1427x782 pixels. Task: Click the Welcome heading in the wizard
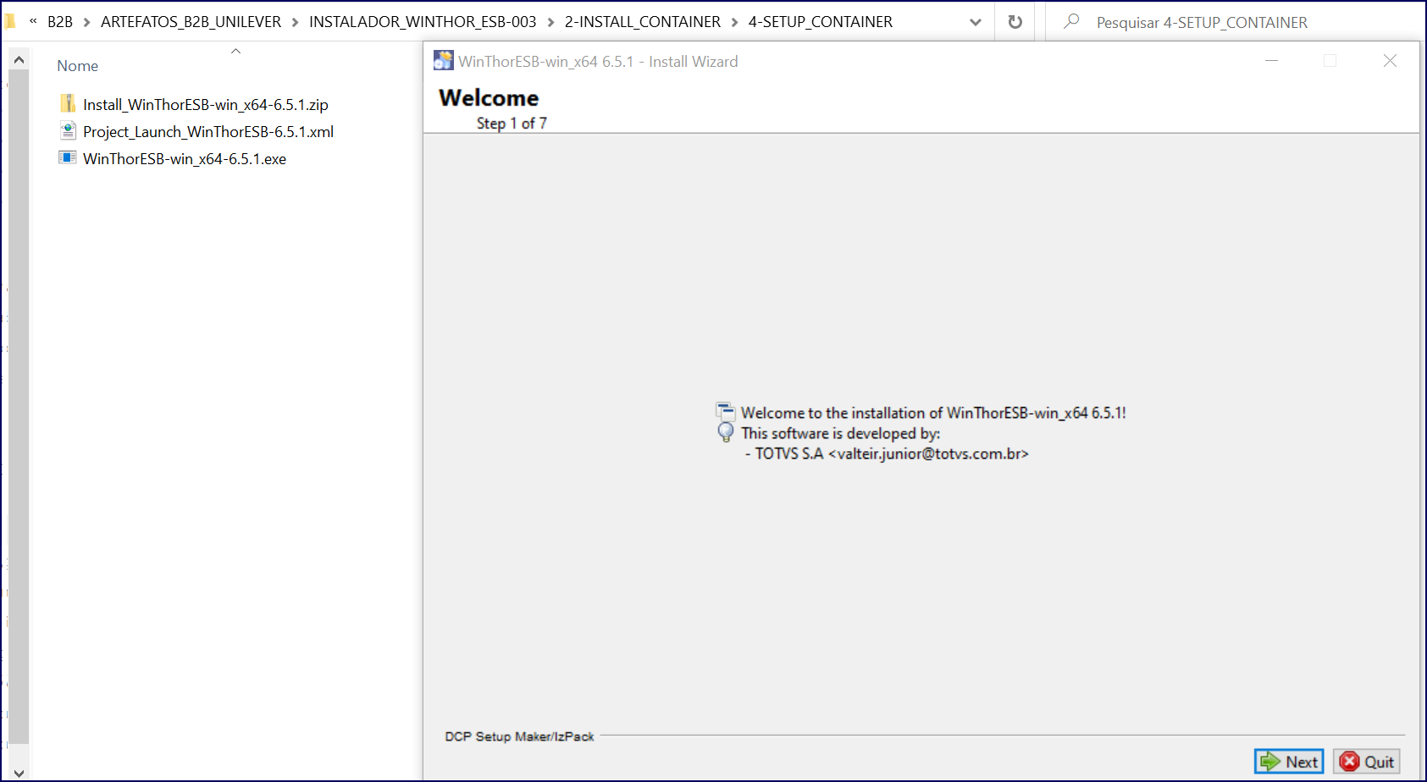tap(489, 98)
